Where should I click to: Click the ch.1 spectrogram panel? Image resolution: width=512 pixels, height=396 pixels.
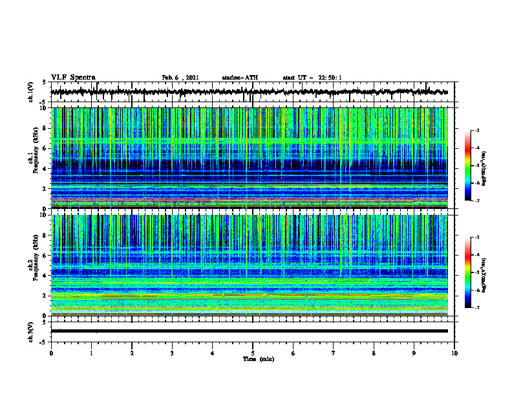249,158
